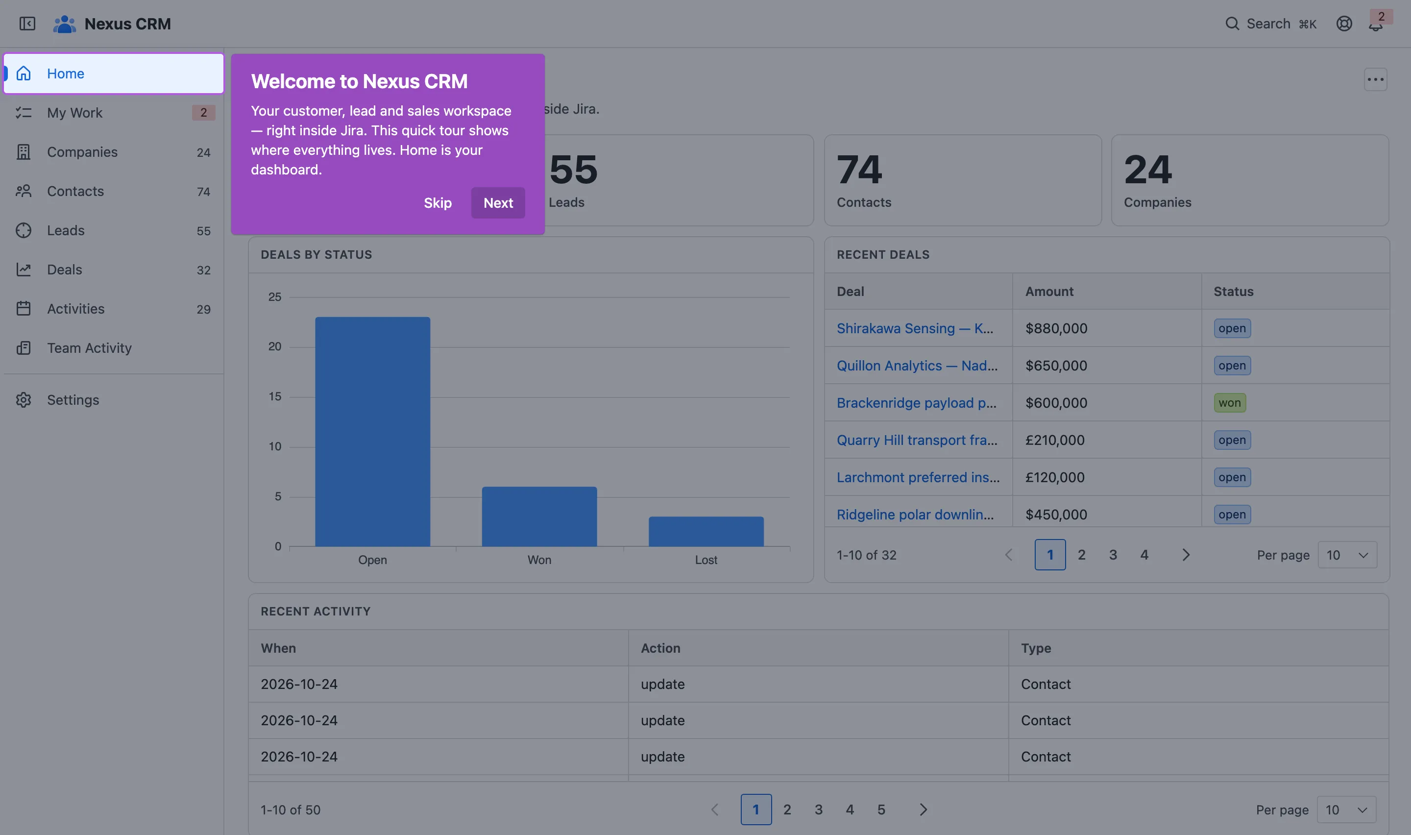Viewport: 1411px width, 835px height.
Task: Open the Quillon Analytics deal link
Action: (x=917, y=365)
